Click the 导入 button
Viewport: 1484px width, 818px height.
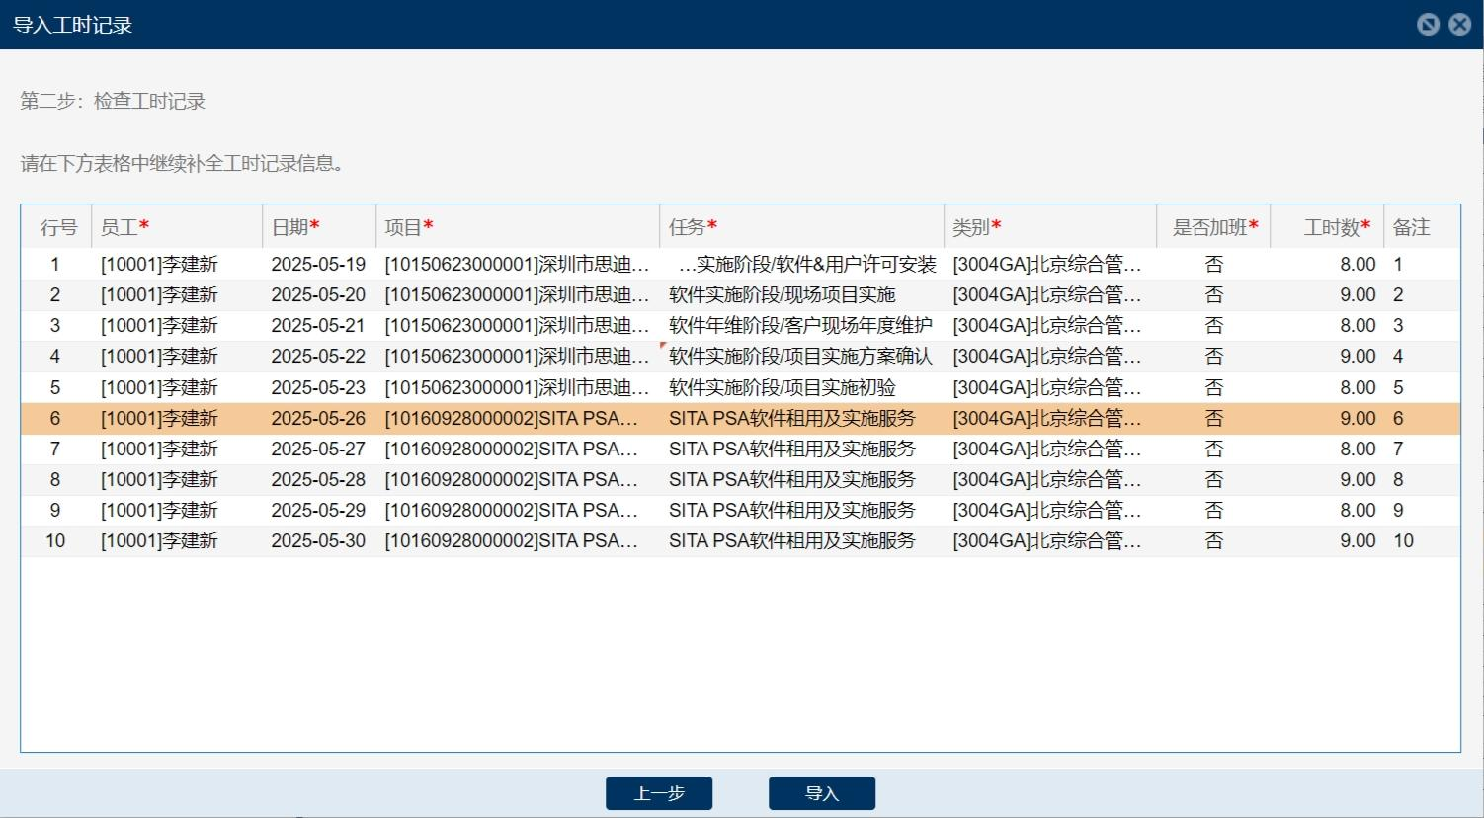click(821, 793)
